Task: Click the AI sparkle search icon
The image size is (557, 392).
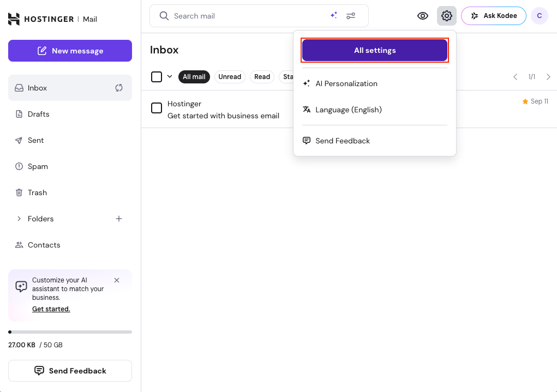Action: pyautogui.click(x=334, y=16)
